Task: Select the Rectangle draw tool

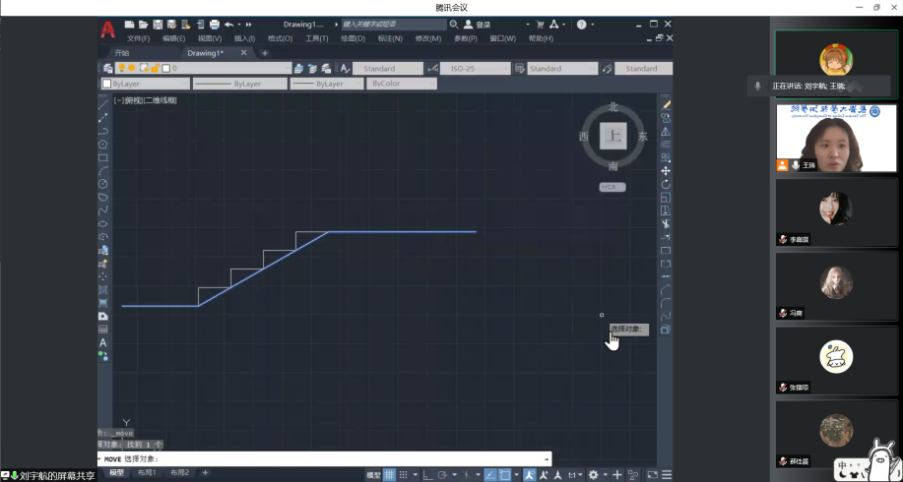Action: point(103,157)
